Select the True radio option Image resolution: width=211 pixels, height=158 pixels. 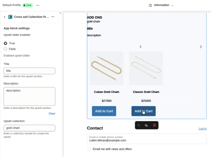tap(5, 43)
